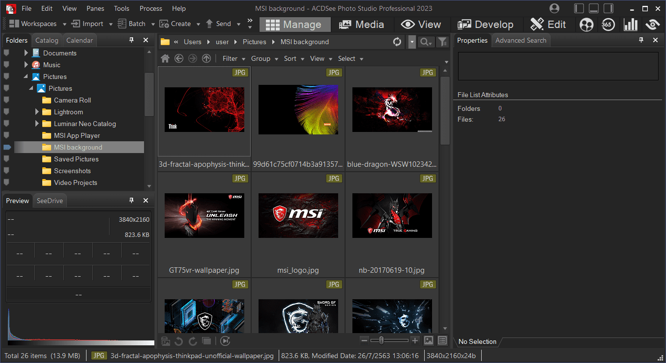Viewport: 666px width, 363px height.
Task: Toggle the left panel layout button
Action: click(x=579, y=8)
